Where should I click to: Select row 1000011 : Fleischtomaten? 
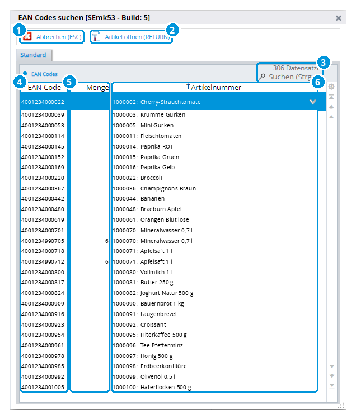[173, 136]
